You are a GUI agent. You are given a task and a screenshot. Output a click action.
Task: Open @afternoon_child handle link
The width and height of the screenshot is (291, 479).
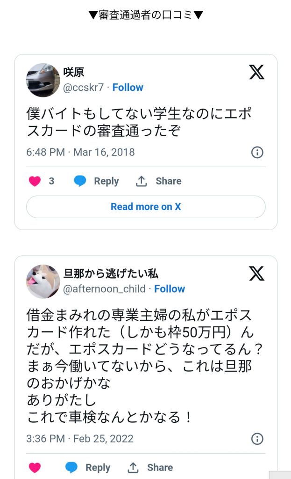[x=104, y=289]
